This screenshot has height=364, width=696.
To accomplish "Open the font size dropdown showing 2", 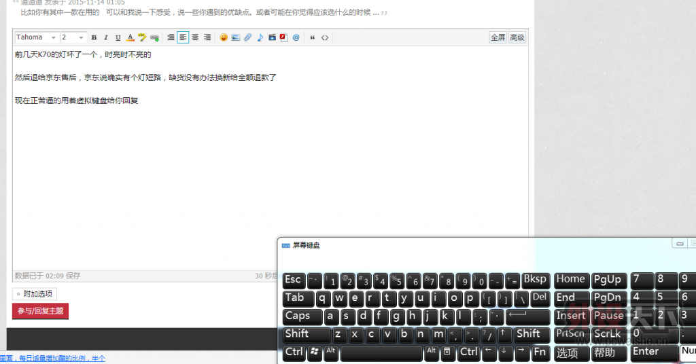I will point(73,38).
